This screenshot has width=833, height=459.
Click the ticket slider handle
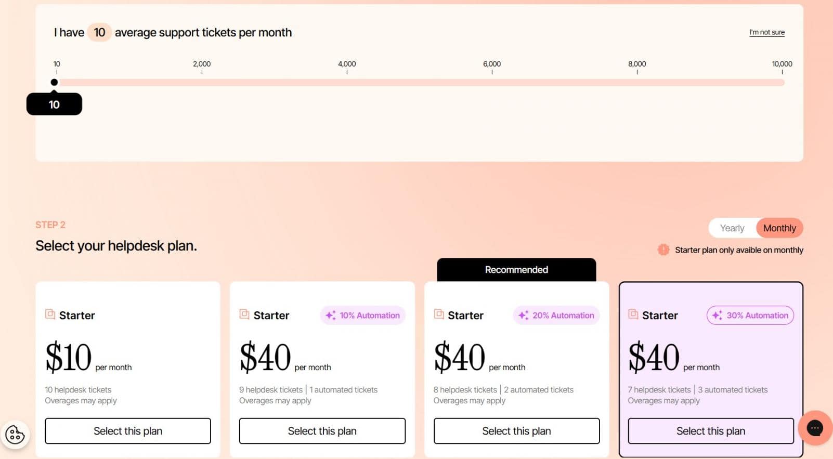(x=54, y=82)
